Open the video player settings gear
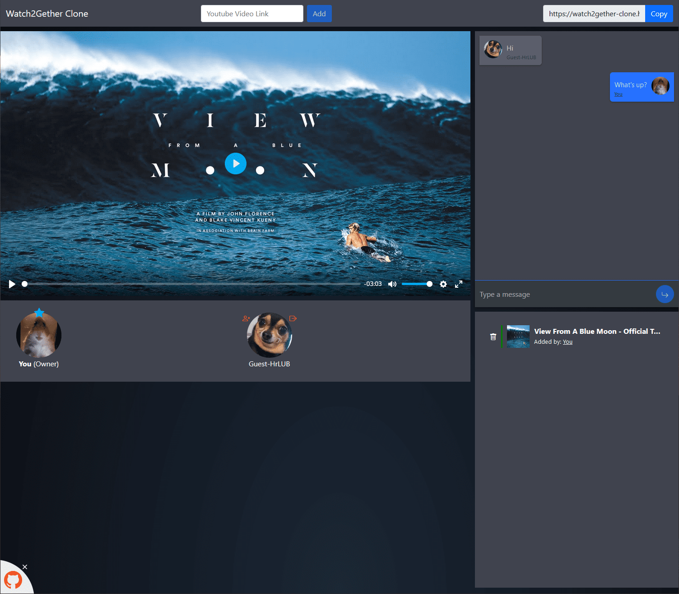Viewport: 679px width, 594px height. click(443, 284)
